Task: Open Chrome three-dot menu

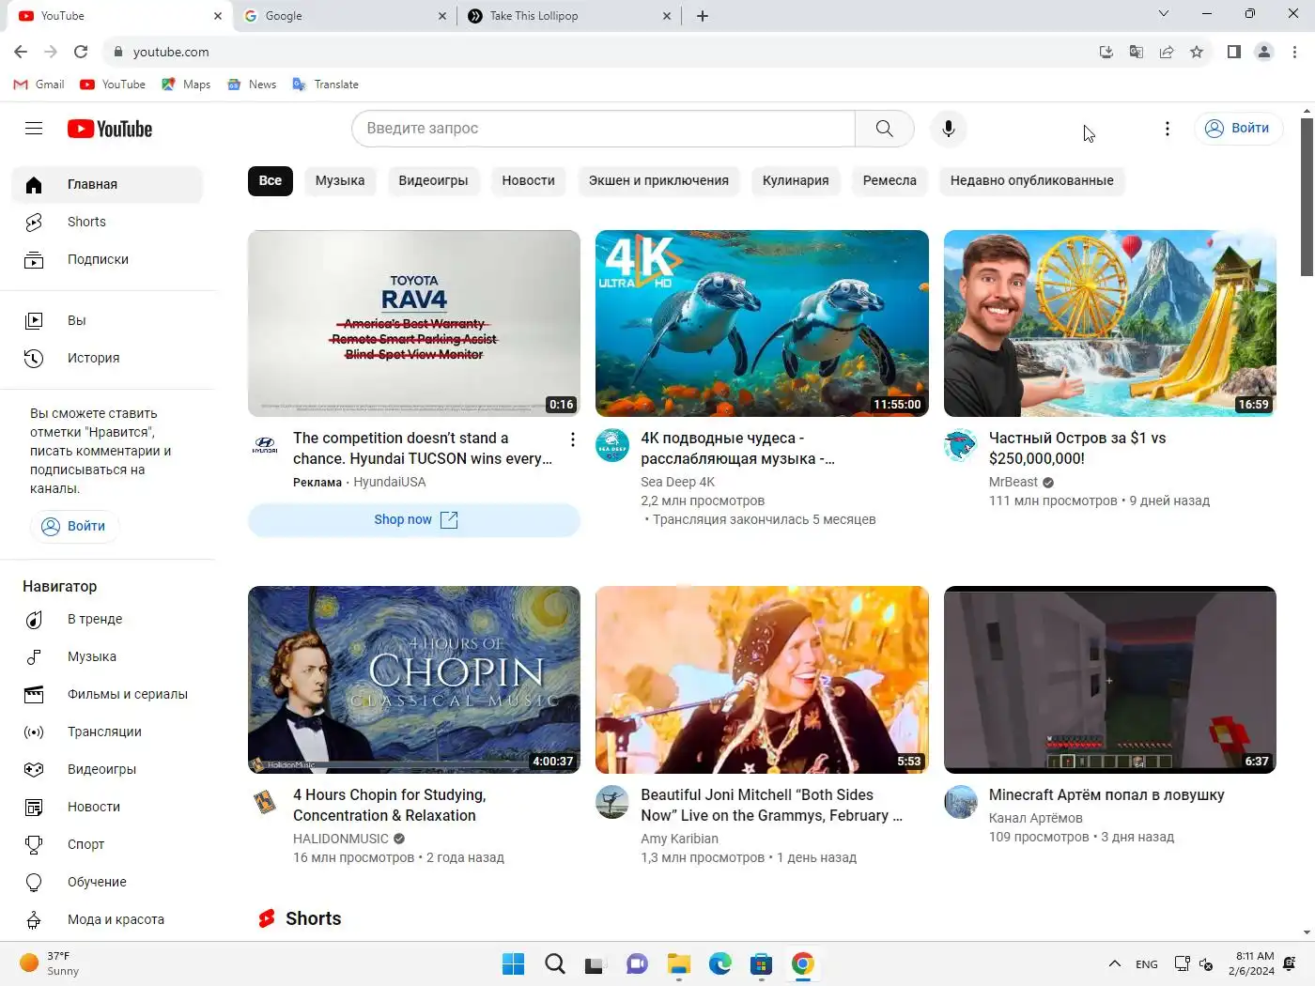Action: pyautogui.click(x=1294, y=52)
